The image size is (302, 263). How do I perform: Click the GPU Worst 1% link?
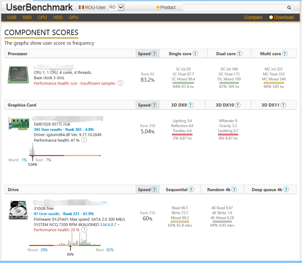[x=24, y=160]
